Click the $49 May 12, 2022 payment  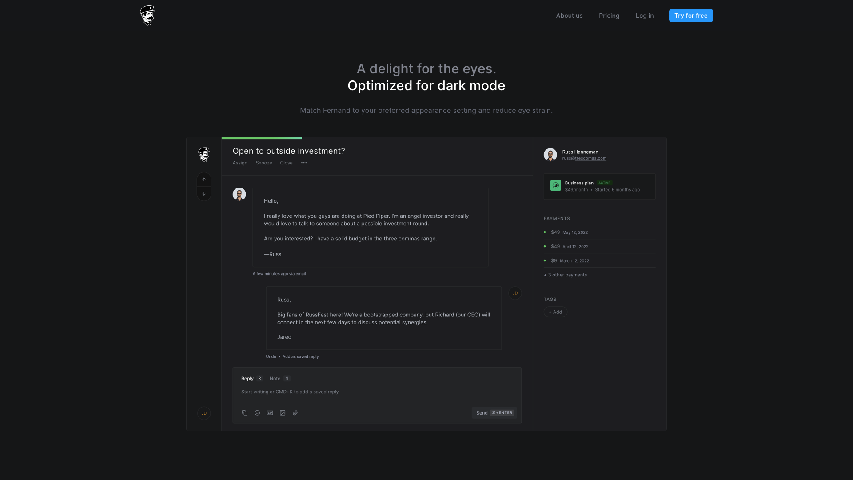pyautogui.click(x=599, y=232)
